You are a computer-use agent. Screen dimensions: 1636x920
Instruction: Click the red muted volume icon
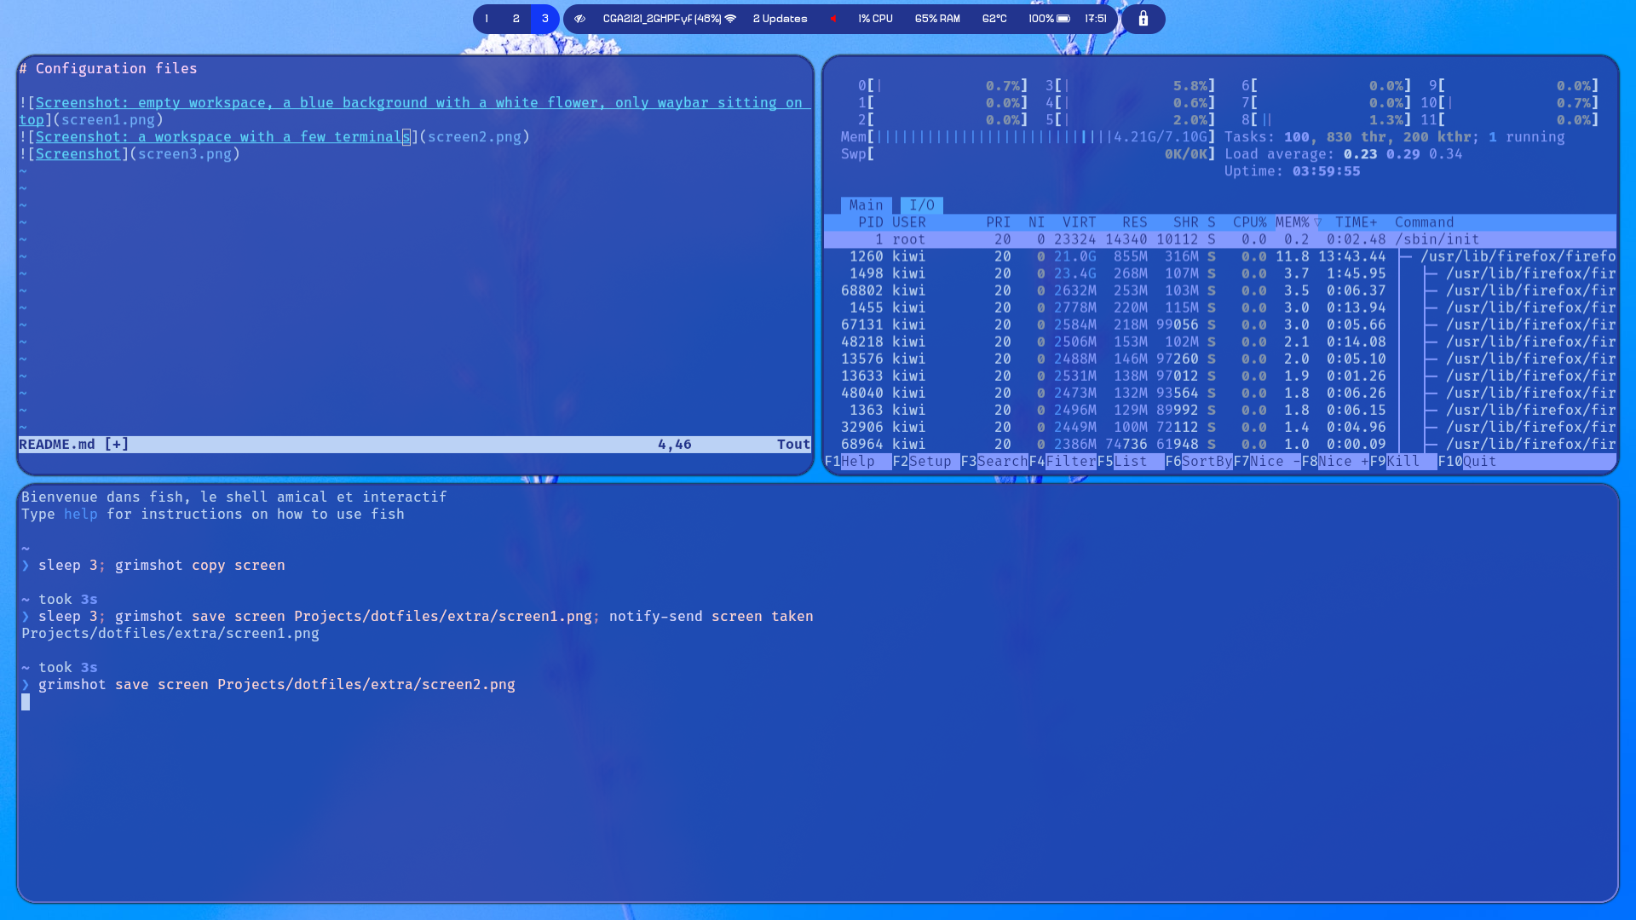(x=833, y=19)
